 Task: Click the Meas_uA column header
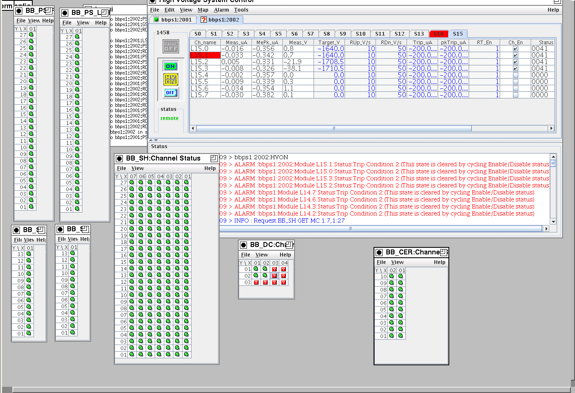tap(236, 42)
